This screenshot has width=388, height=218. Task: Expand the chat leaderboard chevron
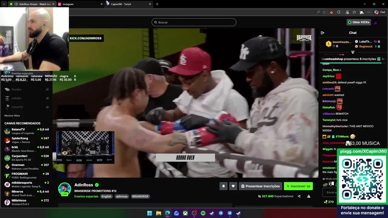click(353, 52)
